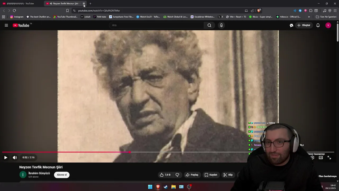Mute the video volume speaker icon
This screenshot has width=339, height=191.
(x=15, y=157)
